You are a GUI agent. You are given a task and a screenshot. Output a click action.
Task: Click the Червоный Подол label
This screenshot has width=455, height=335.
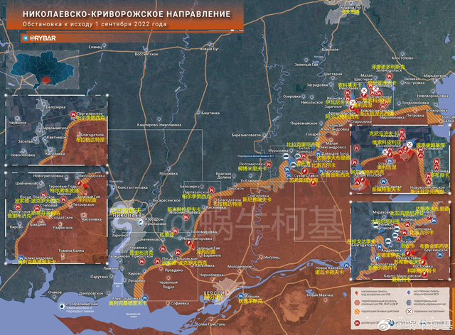pos(168,285)
